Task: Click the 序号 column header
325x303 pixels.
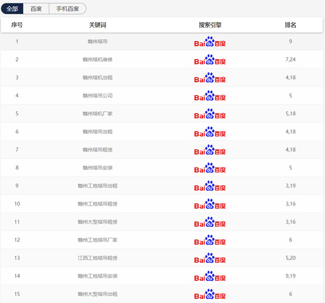Action: [17, 25]
